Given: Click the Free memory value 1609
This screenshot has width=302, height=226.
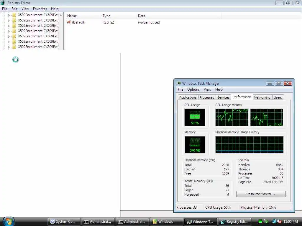Looking at the screenshot, I should [x=225, y=173].
